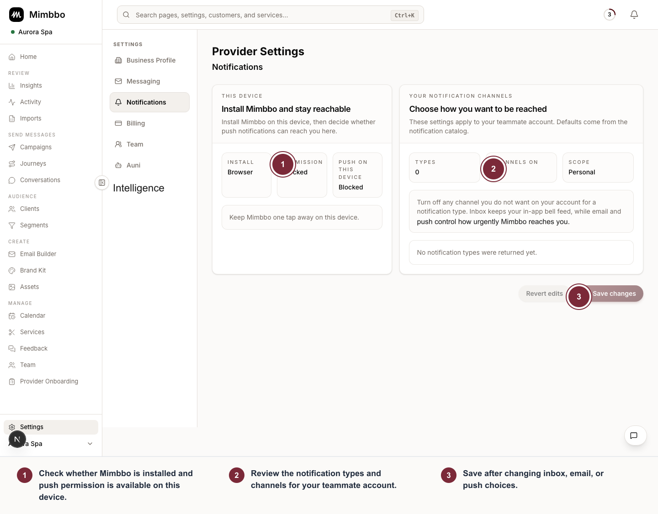Click the progress ring showing 3
This screenshot has height=514, width=658.
(x=610, y=15)
